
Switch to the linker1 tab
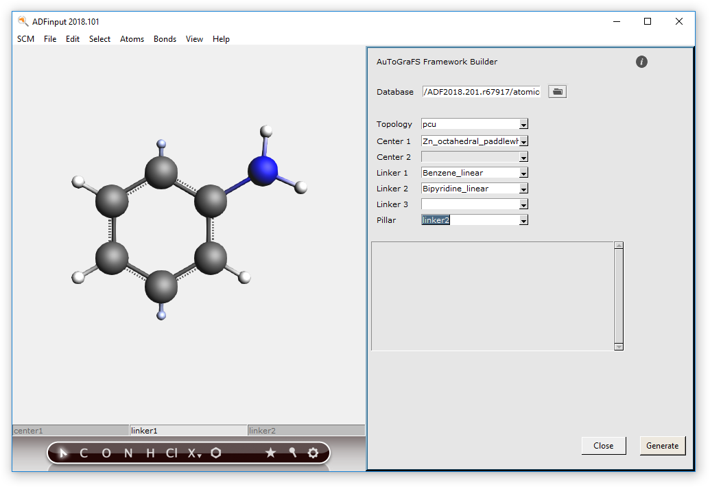[x=189, y=431]
